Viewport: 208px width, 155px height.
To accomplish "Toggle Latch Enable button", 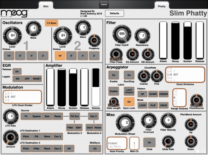I will [114, 91].
